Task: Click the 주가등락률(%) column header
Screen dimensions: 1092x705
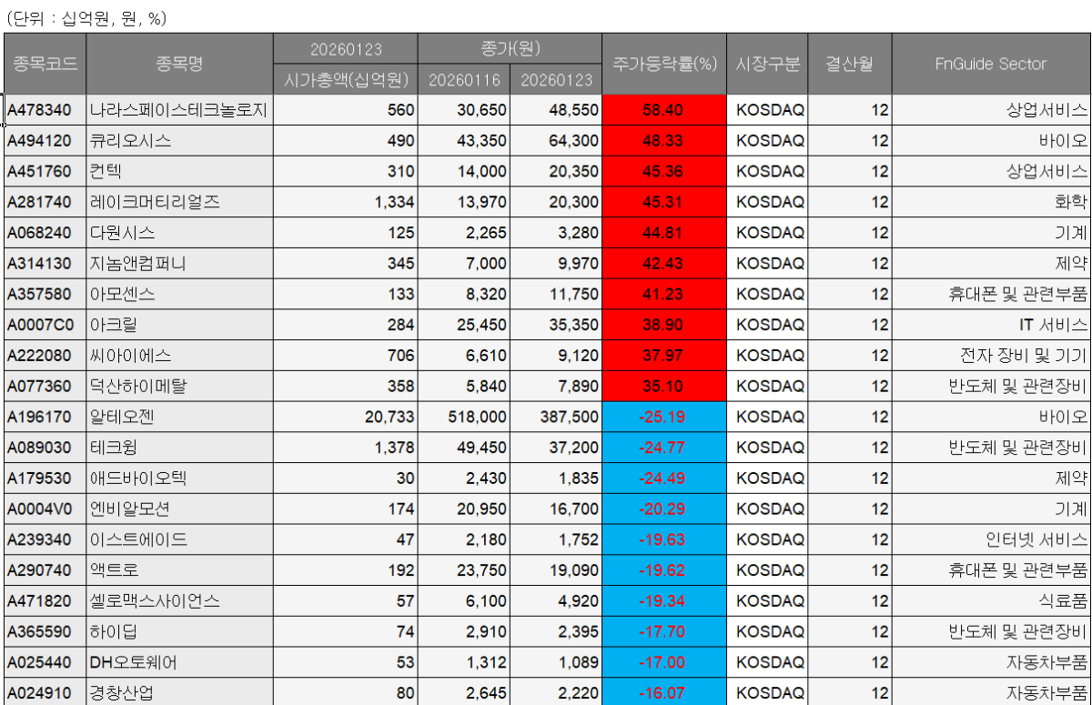Action: (664, 64)
